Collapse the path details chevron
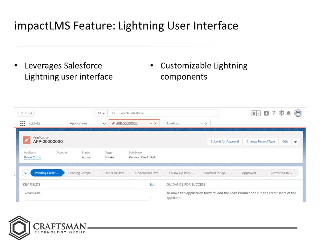This screenshot has height=249, width=332. 26,173
